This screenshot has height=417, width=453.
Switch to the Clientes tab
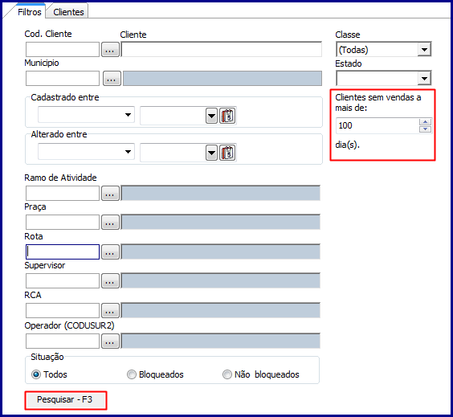point(68,12)
